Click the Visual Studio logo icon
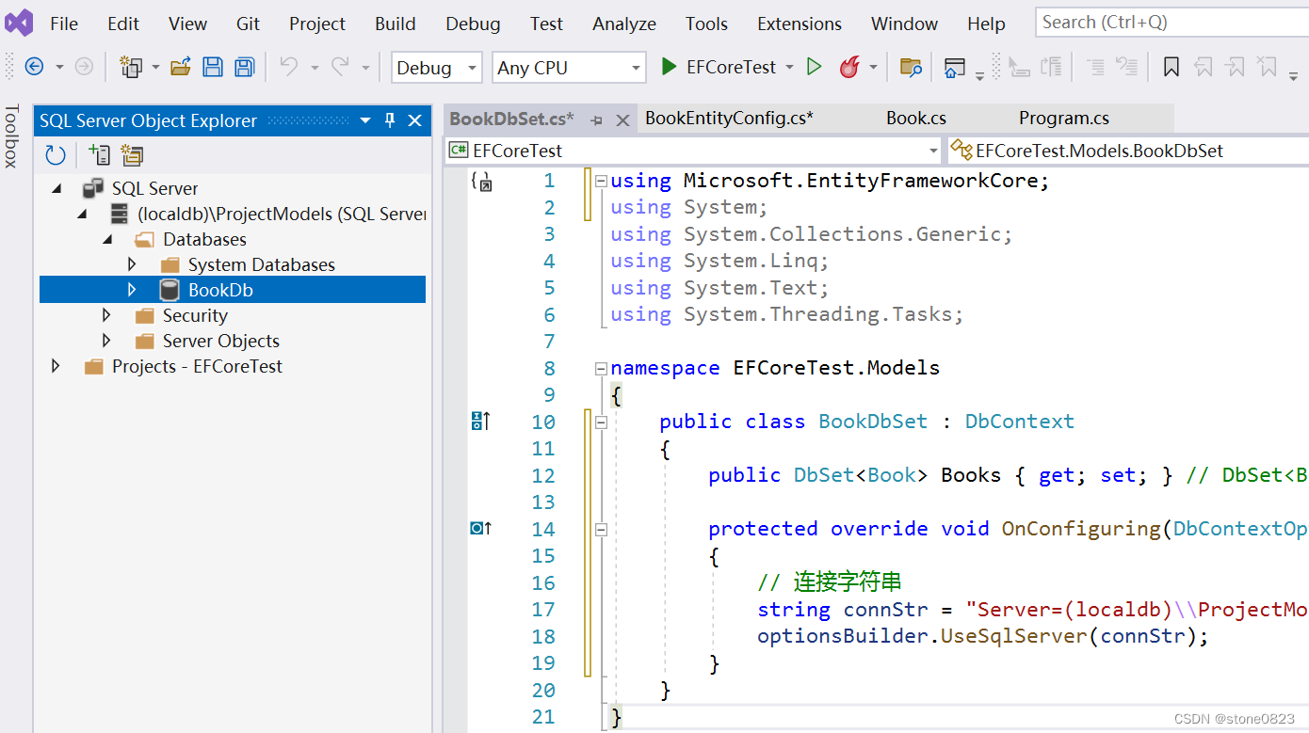1309x733 pixels. pyautogui.click(x=19, y=23)
